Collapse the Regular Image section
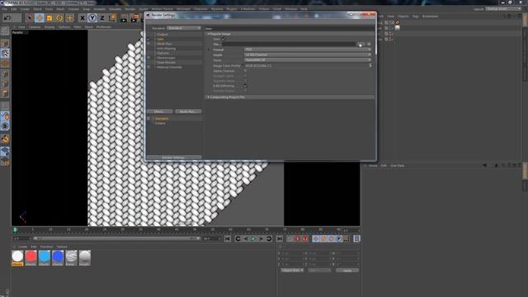The width and height of the screenshot is (528, 297). (x=209, y=34)
